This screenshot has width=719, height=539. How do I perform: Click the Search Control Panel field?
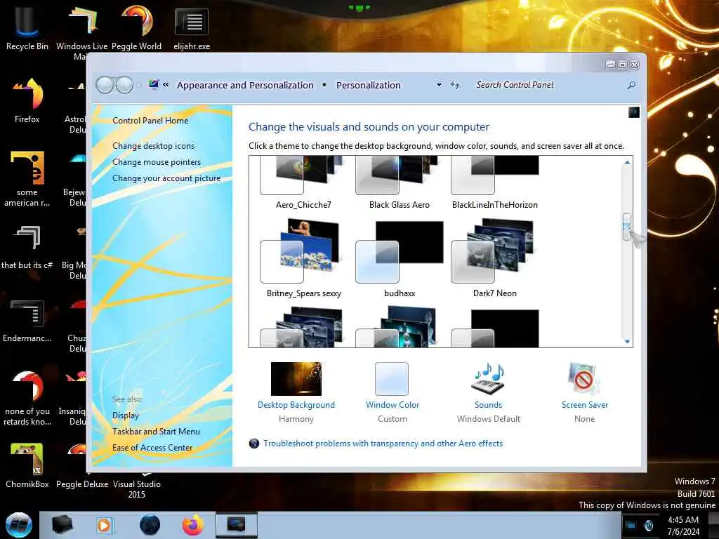click(550, 85)
